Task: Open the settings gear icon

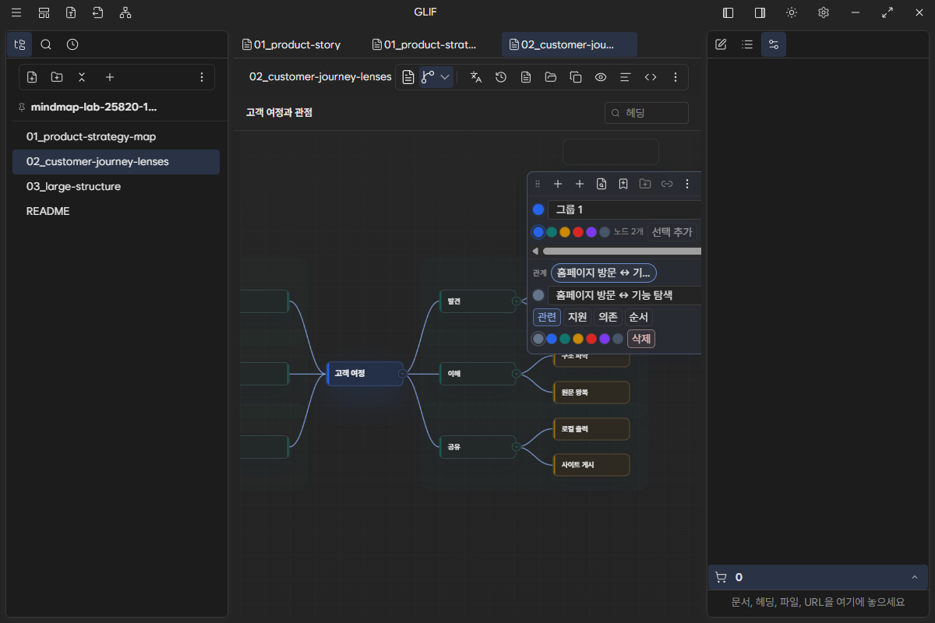Action: [824, 12]
